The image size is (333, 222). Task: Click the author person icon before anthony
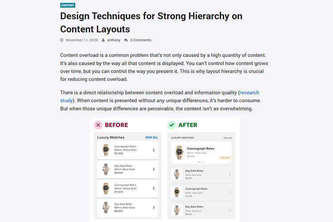click(103, 40)
